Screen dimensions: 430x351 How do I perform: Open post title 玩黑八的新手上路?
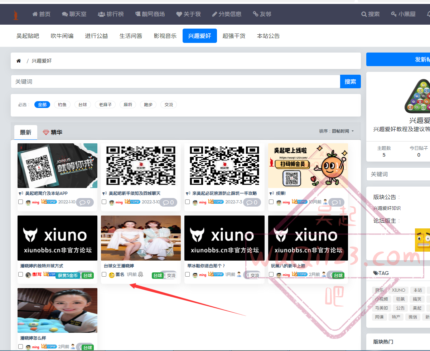pyautogui.click(x=288, y=266)
